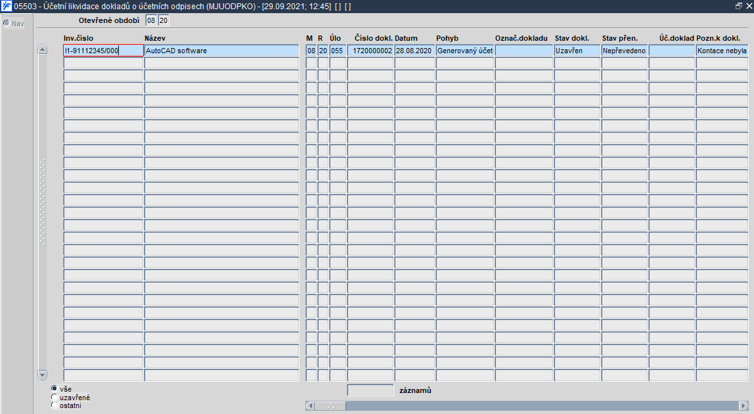Click the horizontal scroll right arrow
The height and width of the screenshot is (414, 754).
(x=744, y=406)
